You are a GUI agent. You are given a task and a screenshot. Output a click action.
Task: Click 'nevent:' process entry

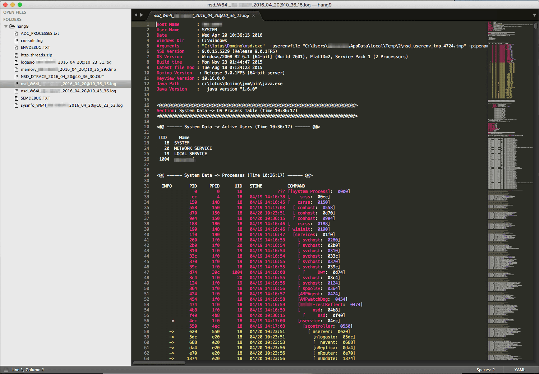(329, 342)
